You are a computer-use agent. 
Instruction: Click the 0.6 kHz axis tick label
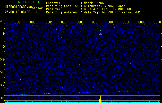coord(3,98)
